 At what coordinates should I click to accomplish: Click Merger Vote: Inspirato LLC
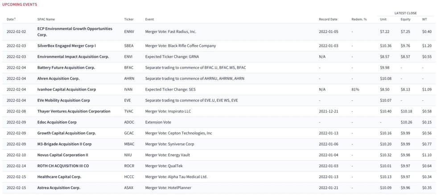(x=168, y=111)
